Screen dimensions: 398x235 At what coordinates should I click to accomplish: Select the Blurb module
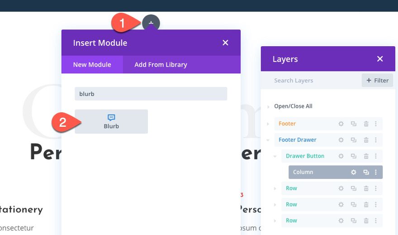pyautogui.click(x=111, y=121)
